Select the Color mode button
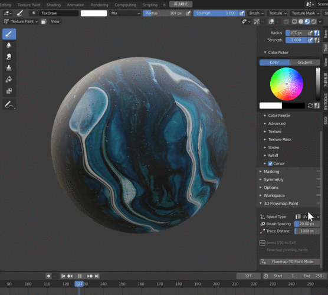 tap(274, 63)
